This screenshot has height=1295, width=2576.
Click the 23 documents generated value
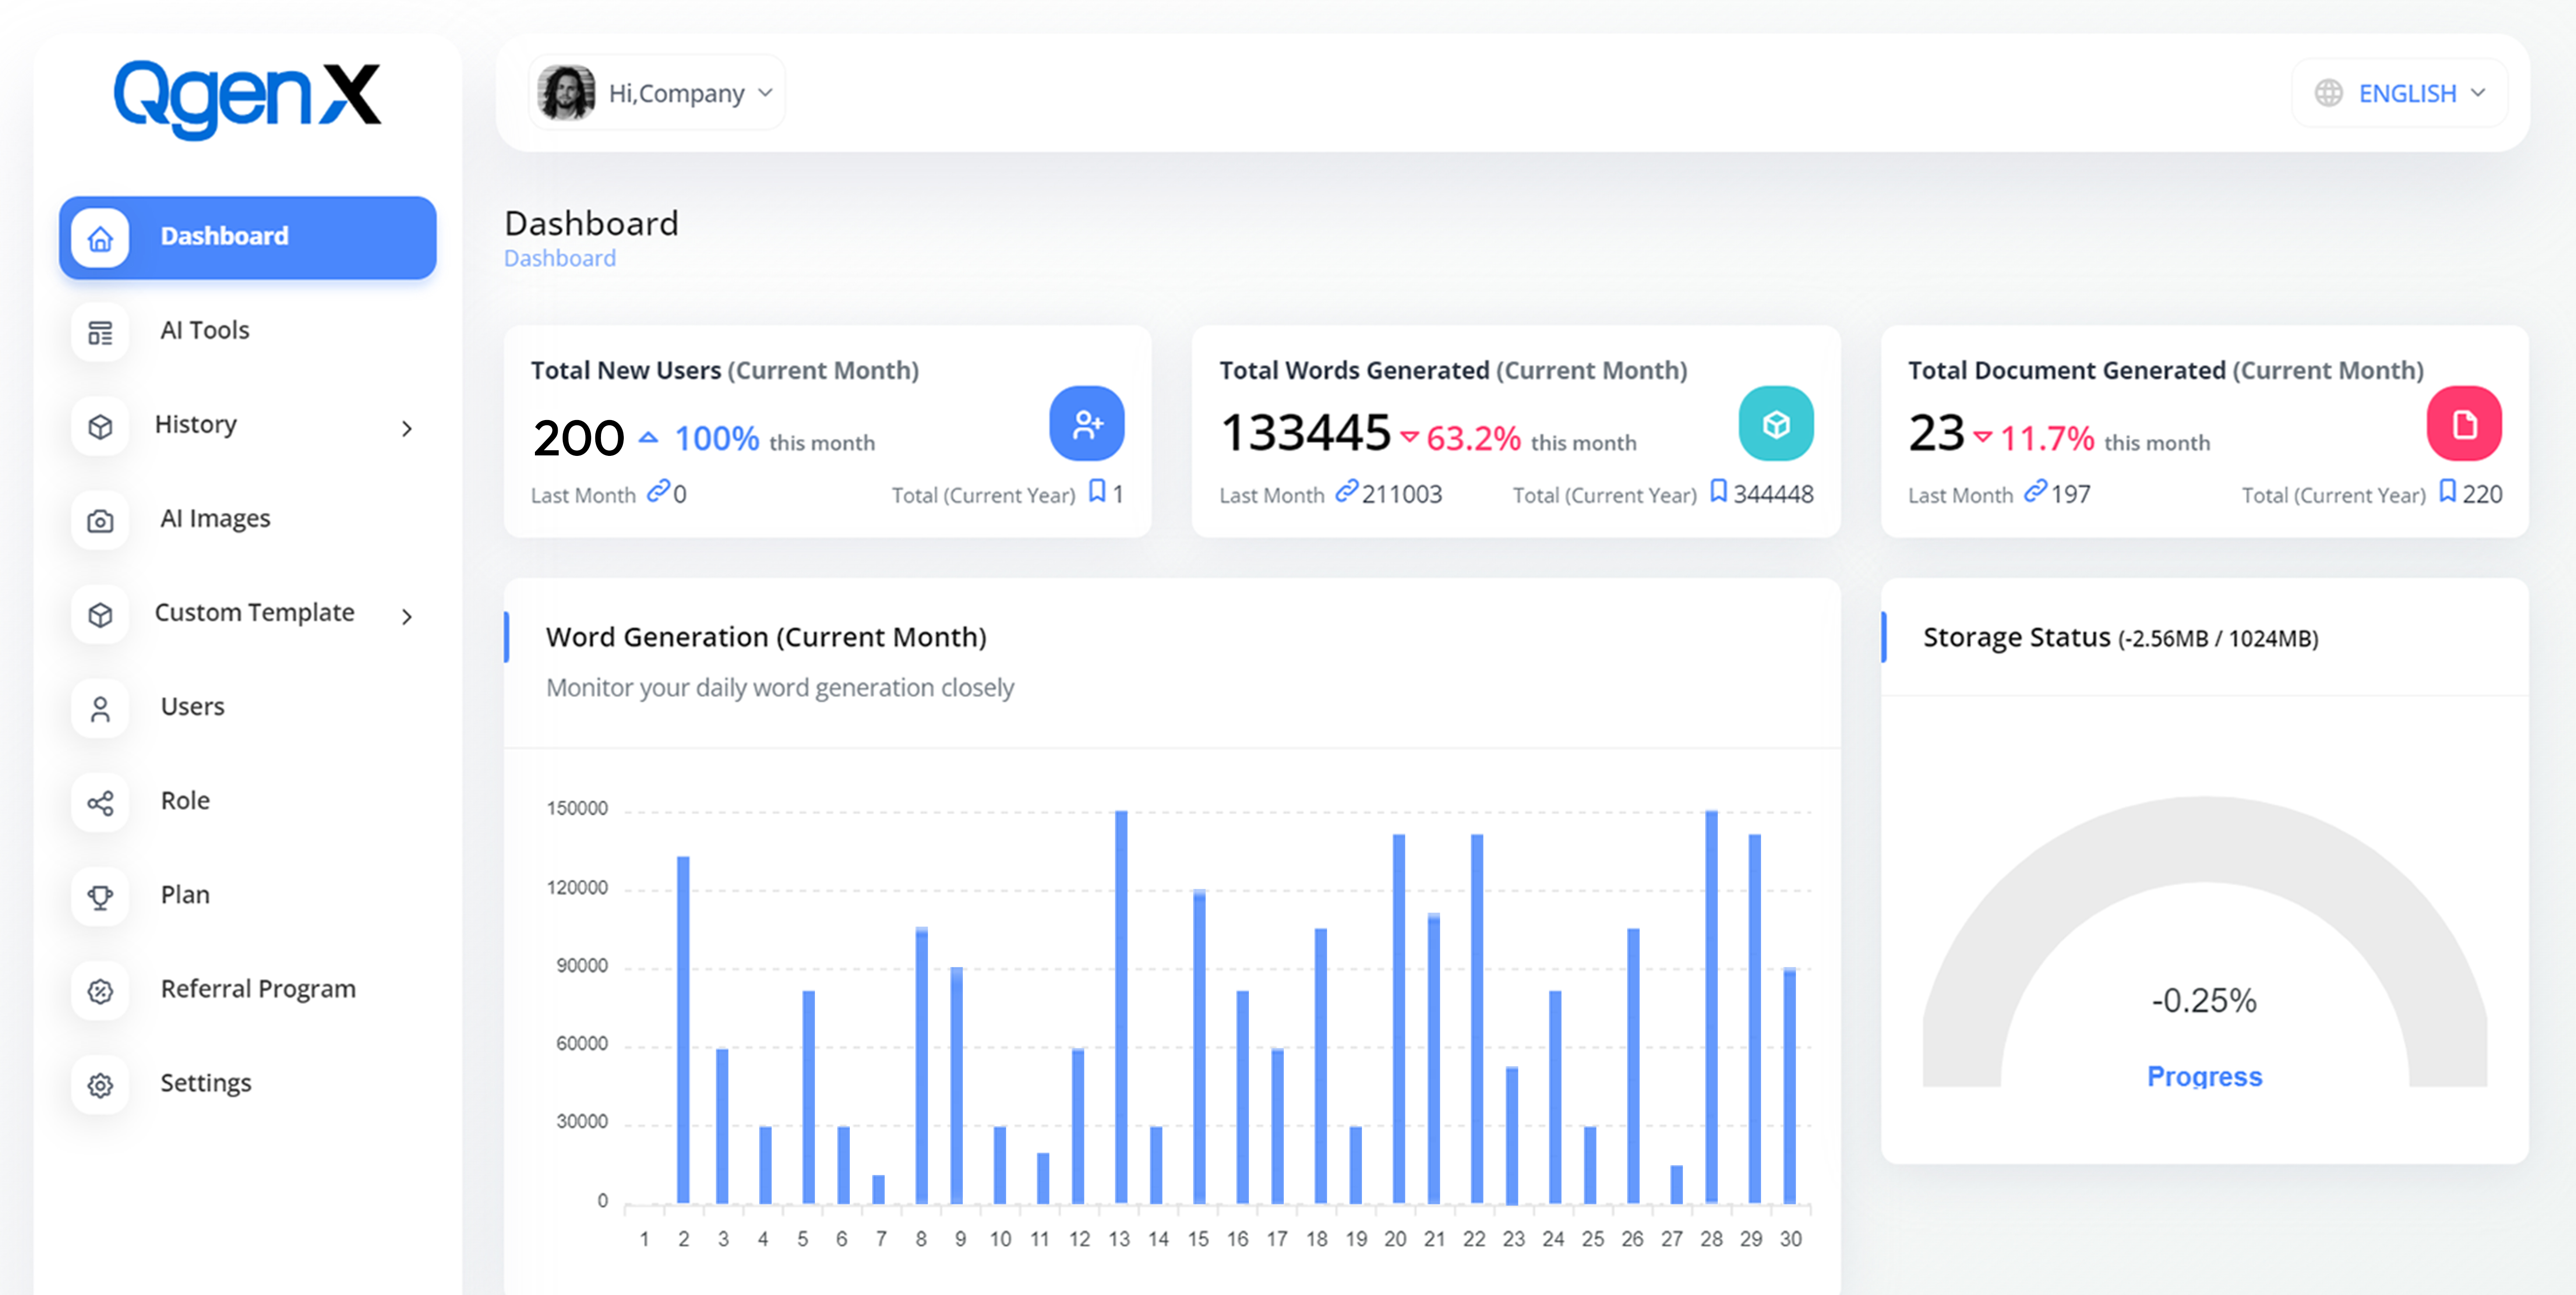coord(1937,434)
